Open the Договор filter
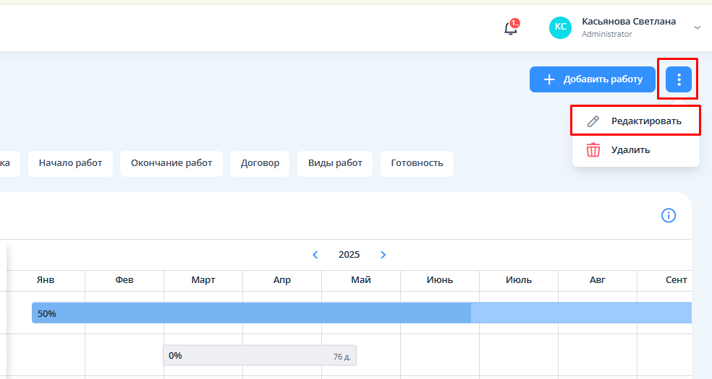Screen dimensions: 712x379 point(260,163)
